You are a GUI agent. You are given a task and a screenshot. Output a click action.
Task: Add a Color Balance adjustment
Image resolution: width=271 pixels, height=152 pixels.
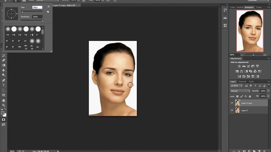(241, 71)
